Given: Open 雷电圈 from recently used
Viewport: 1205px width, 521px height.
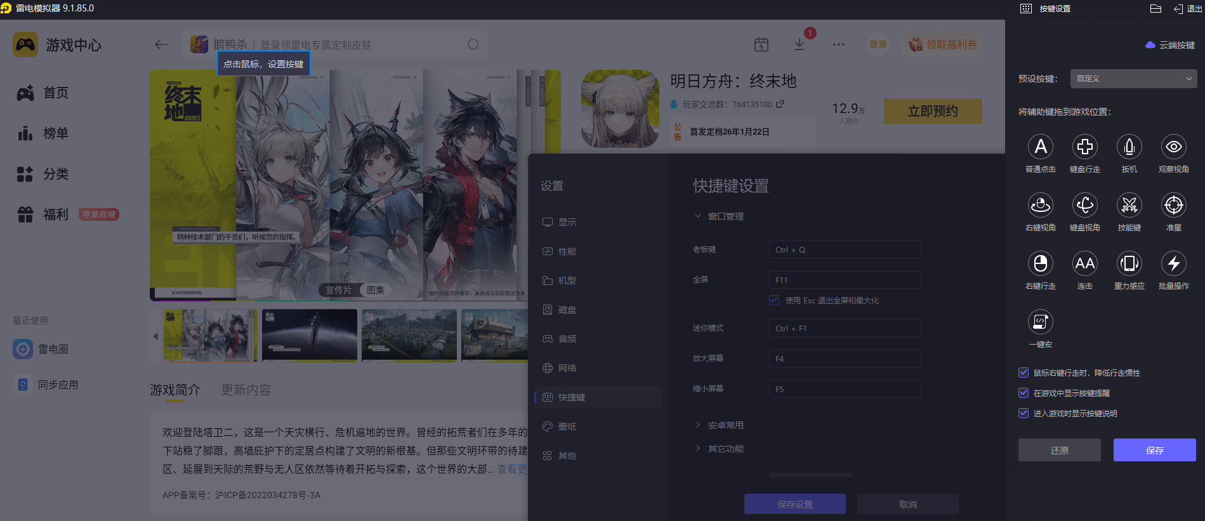Looking at the screenshot, I should coord(42,349).
